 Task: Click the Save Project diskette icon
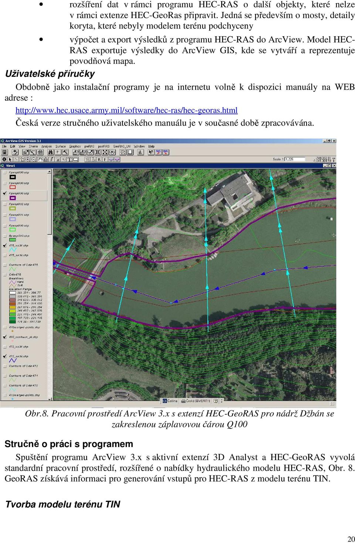click(x=4, y=152)
